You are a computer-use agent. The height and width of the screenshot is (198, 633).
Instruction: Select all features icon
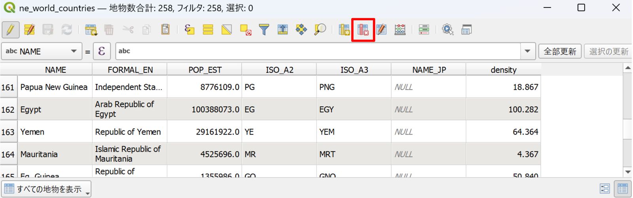(x=208, y=30)
